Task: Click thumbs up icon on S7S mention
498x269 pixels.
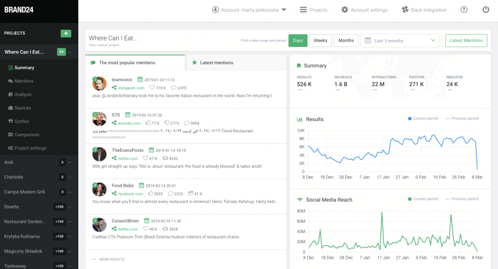Action: click(x=148, y=123)
